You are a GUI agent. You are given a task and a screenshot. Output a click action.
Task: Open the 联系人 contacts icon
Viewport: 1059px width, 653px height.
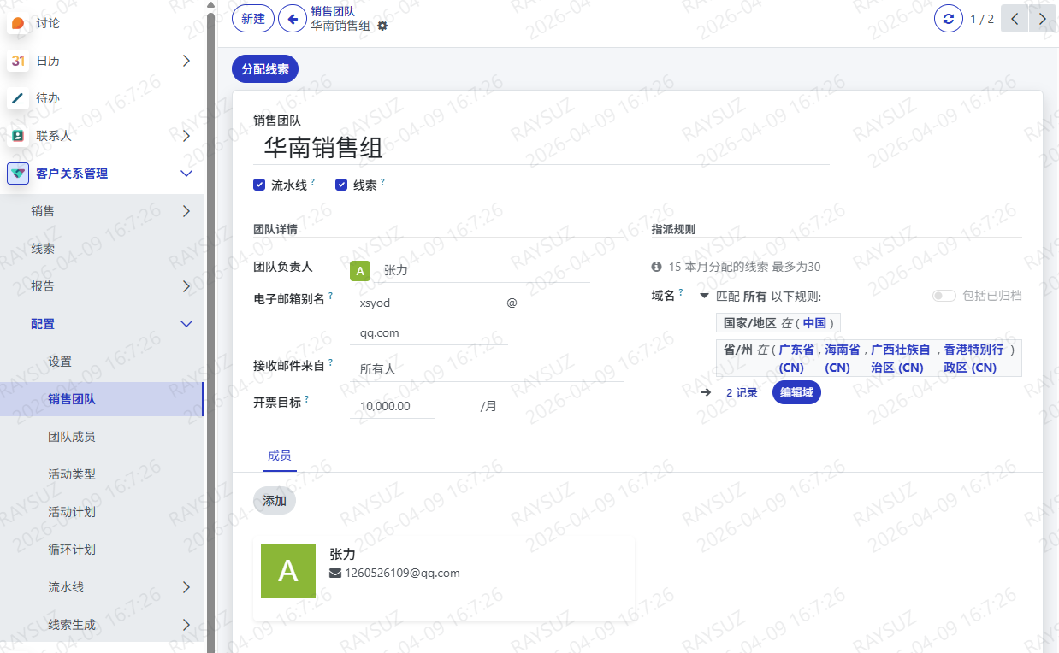pos(18,136)
